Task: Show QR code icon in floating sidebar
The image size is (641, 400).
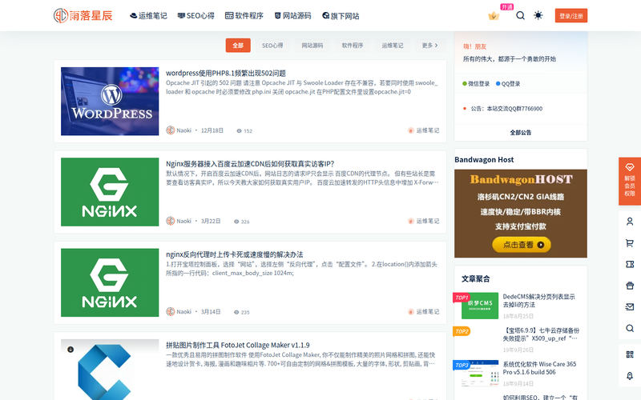Action: 630,354
